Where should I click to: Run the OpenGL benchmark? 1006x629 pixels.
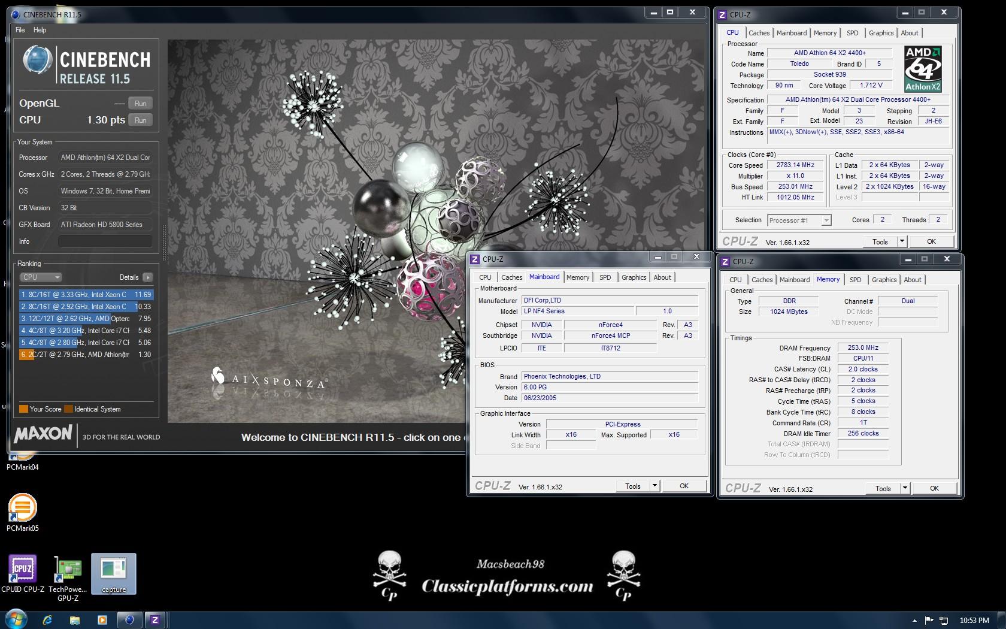click(x=141, y=103)
